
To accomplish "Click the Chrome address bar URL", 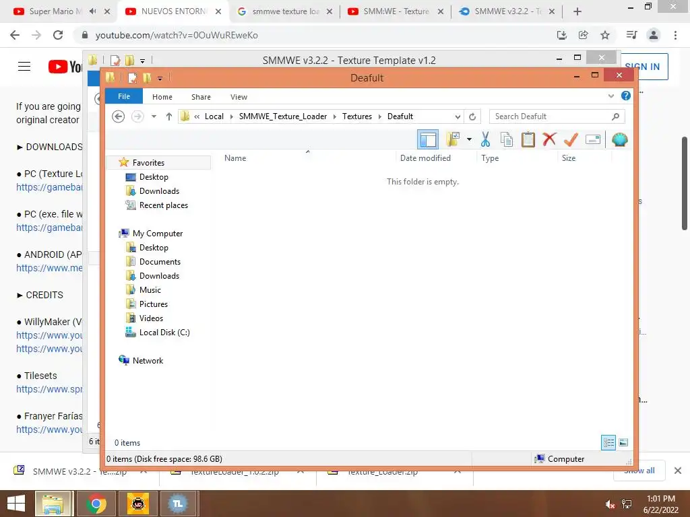I will pyautogui.click(x=177, y=35).
